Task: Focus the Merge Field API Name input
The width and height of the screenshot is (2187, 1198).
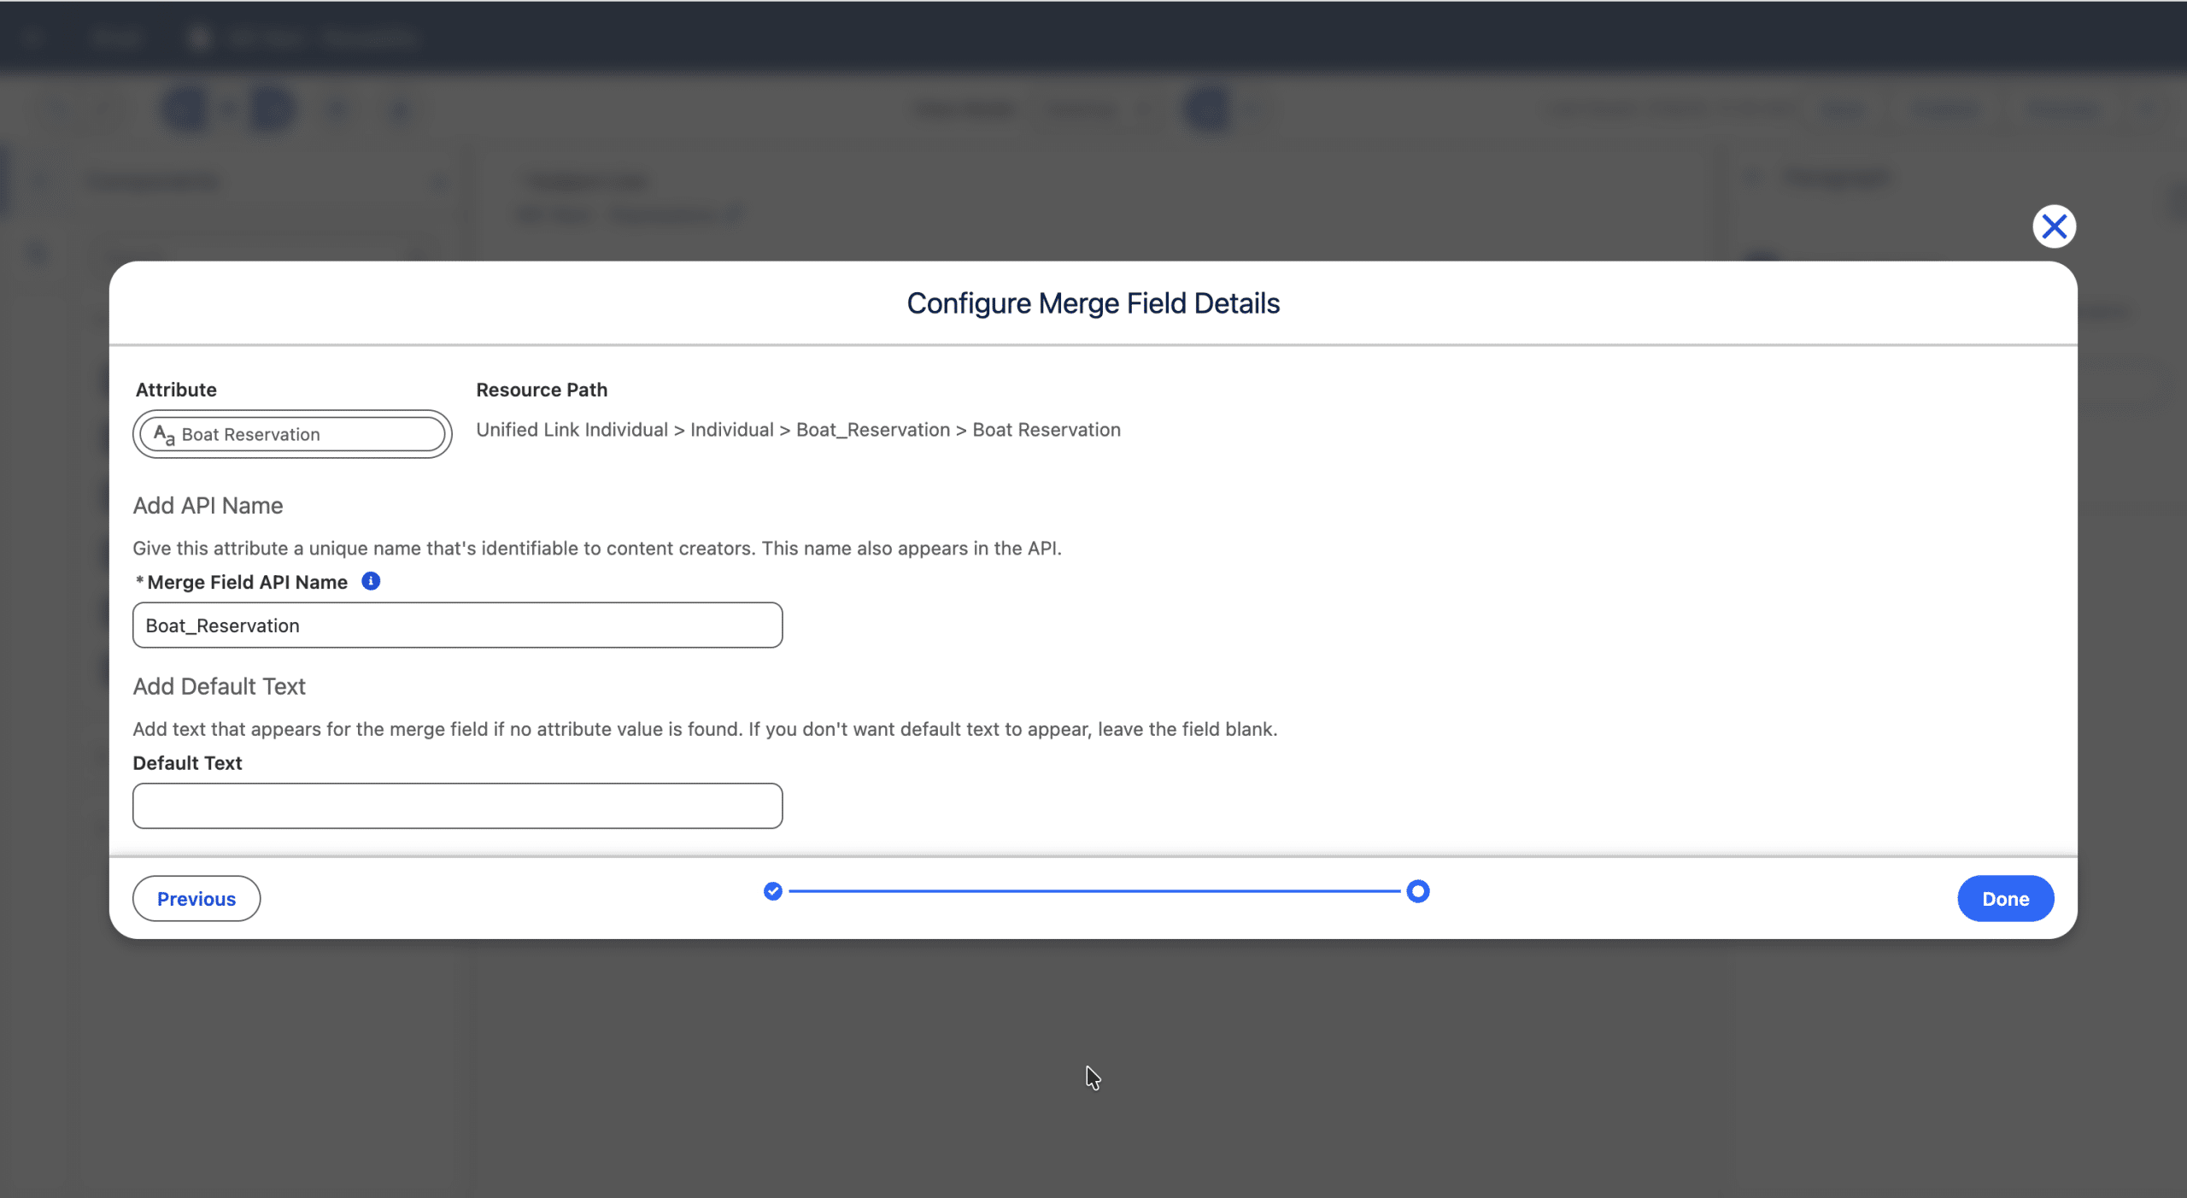Action: (457, 625)
